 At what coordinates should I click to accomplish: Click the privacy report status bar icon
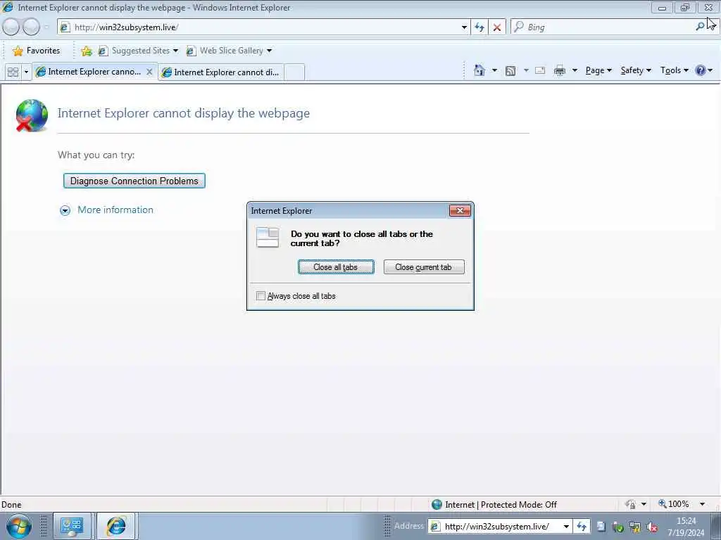[x=630, y=504]
